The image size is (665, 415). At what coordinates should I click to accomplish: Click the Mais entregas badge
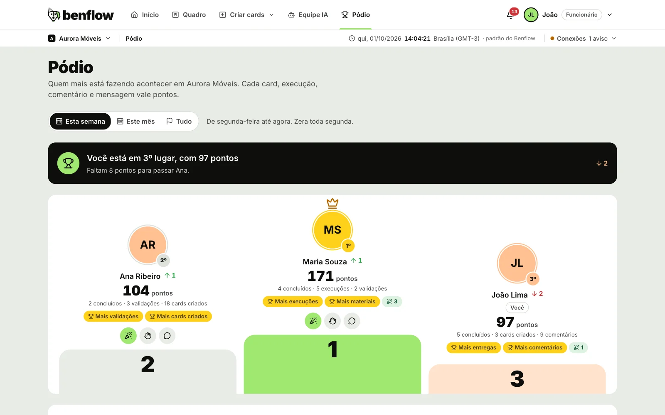click(x=473, y=348)
